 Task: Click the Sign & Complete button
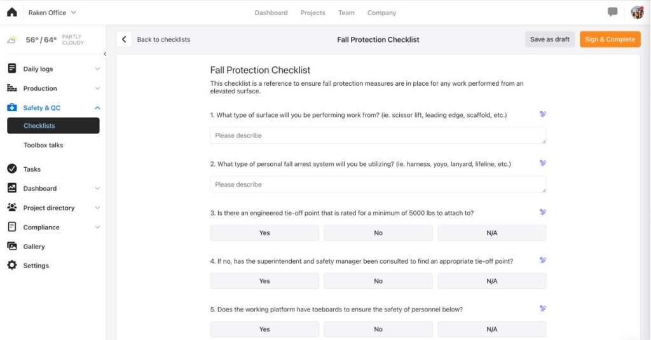coord(610,39)
